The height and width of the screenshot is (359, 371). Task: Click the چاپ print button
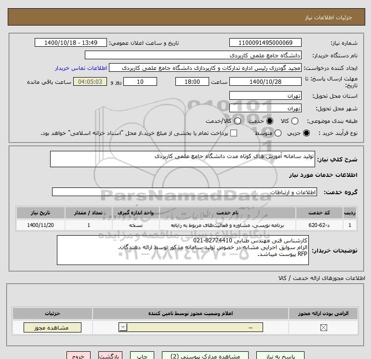[x=142, y=356]
